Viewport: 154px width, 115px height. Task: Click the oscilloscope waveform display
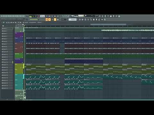74,16
